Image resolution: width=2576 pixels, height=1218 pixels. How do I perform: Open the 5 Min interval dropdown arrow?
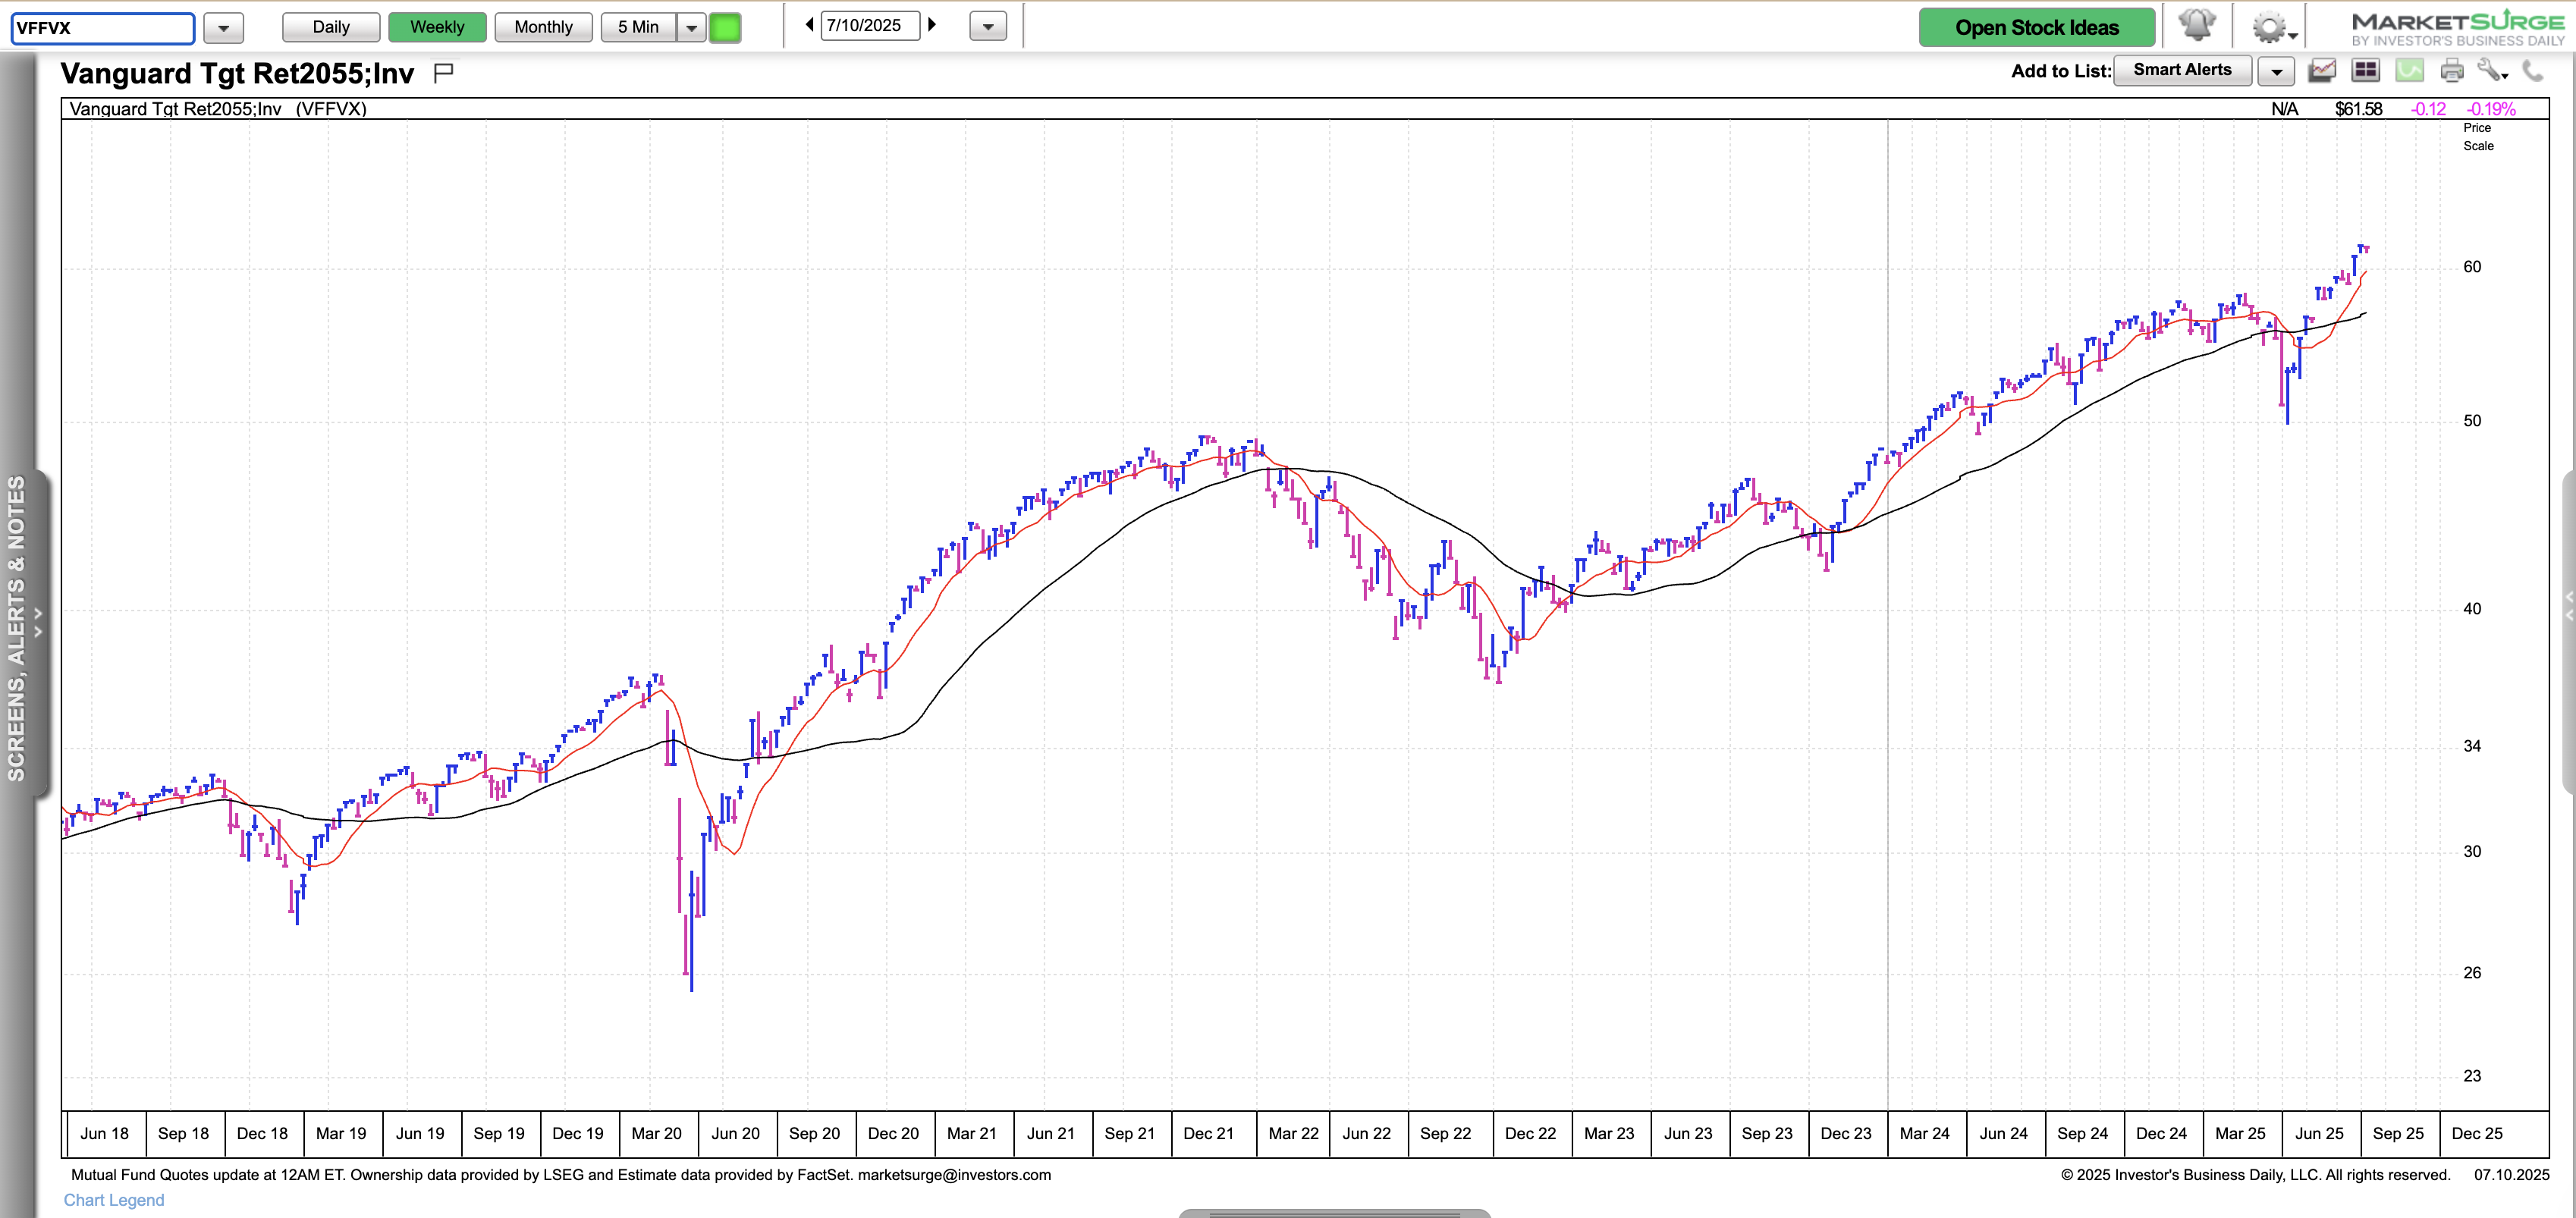[x=691, y=28]
